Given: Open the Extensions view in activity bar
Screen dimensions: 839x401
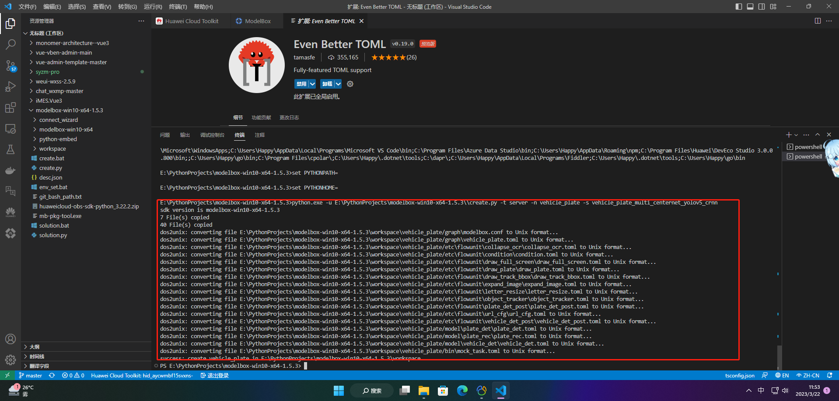Looking at the screenshot, I should (x=10, y=107).
